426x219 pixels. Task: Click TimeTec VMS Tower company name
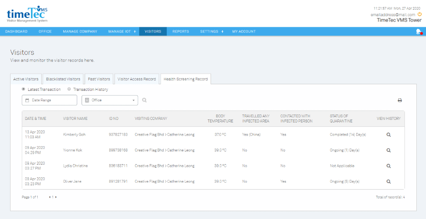[x=399, y=20]
